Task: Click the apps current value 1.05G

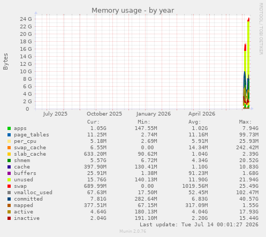Action: (x=98, y=128)
